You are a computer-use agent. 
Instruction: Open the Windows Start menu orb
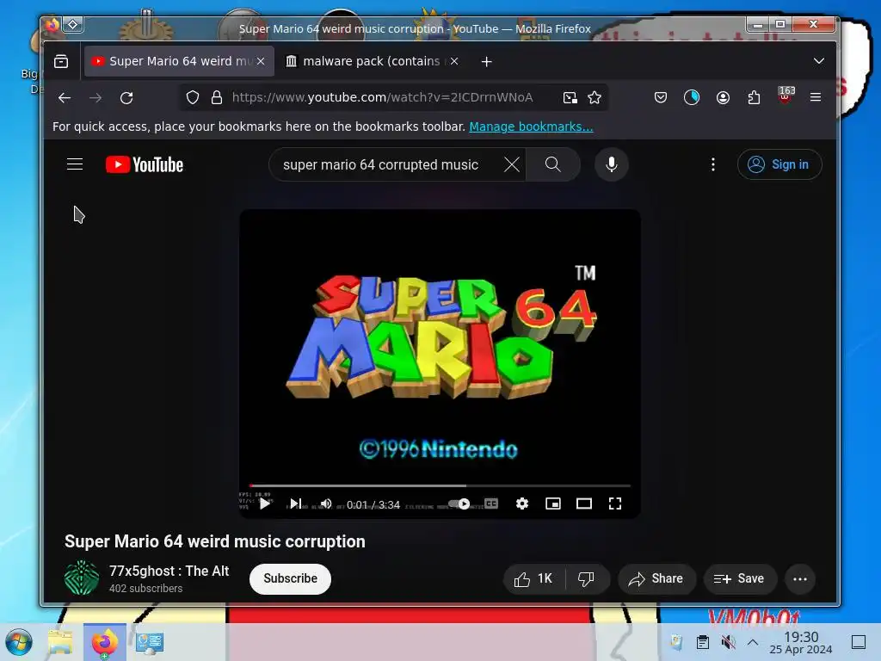pos(19,642)
